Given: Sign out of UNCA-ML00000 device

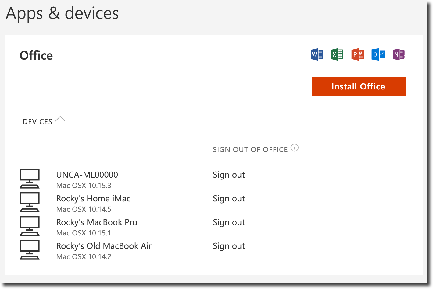Looking at the screenshot, I should tap(229, 175).
